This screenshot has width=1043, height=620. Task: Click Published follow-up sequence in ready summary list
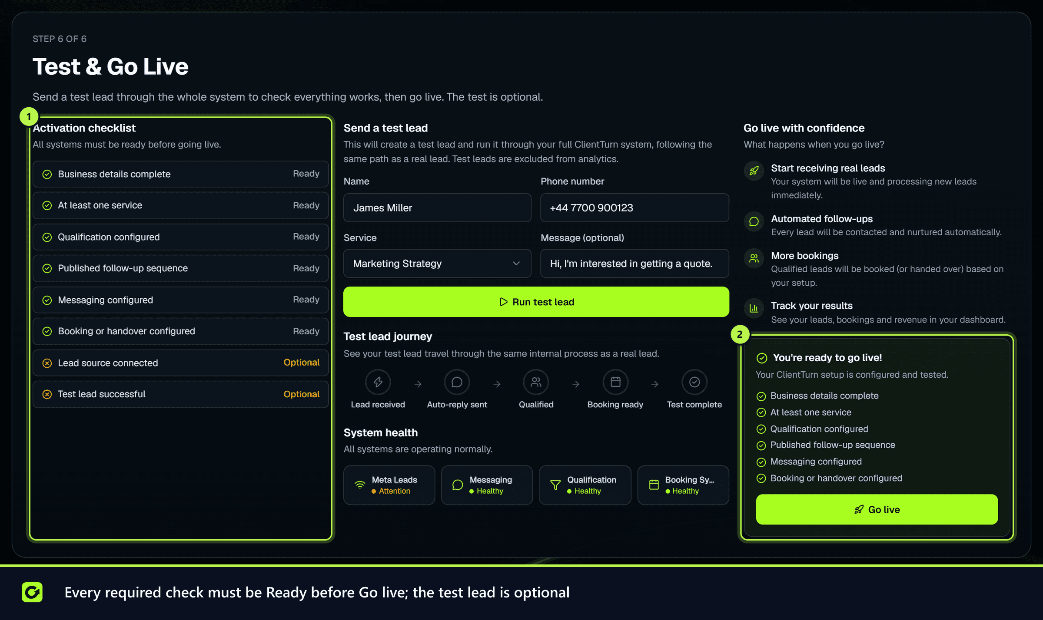tap(833, 445)
